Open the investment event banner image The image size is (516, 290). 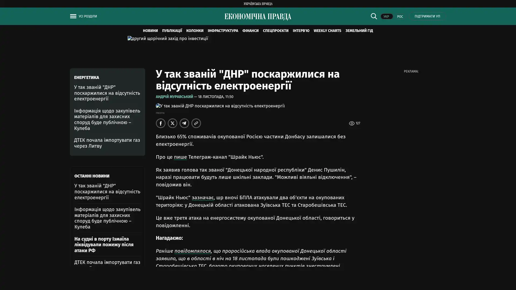(168, 39)
